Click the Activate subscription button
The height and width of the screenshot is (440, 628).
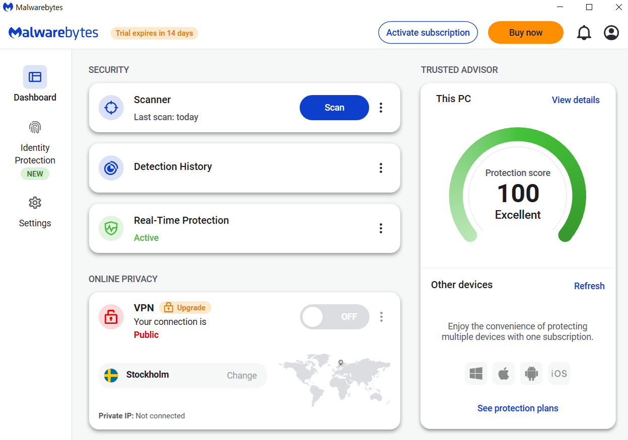coord(428,33)
